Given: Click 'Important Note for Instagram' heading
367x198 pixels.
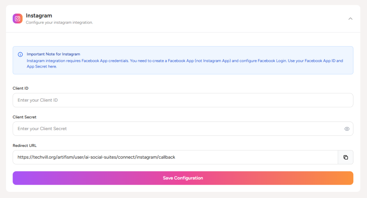Looking at the screenshot, I should click(x=53, y=54).
